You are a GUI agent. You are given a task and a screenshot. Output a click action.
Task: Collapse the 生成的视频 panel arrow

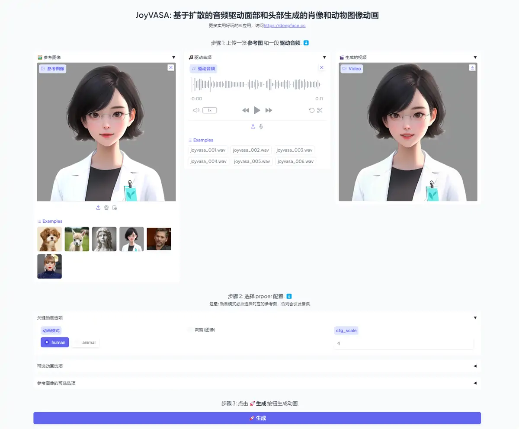pyautogui.click(x=475, y=57)
